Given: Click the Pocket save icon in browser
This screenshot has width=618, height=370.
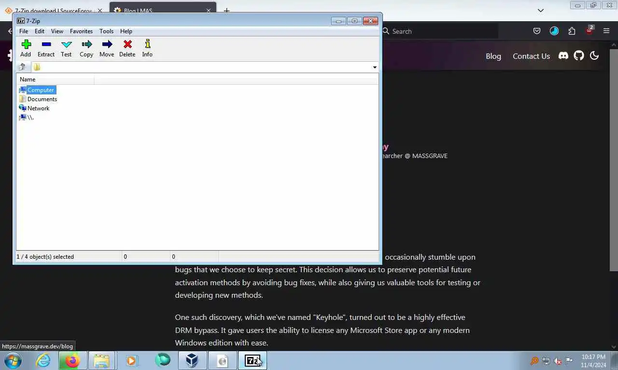Looking at the screenshot, I should [x=537, y=31].
